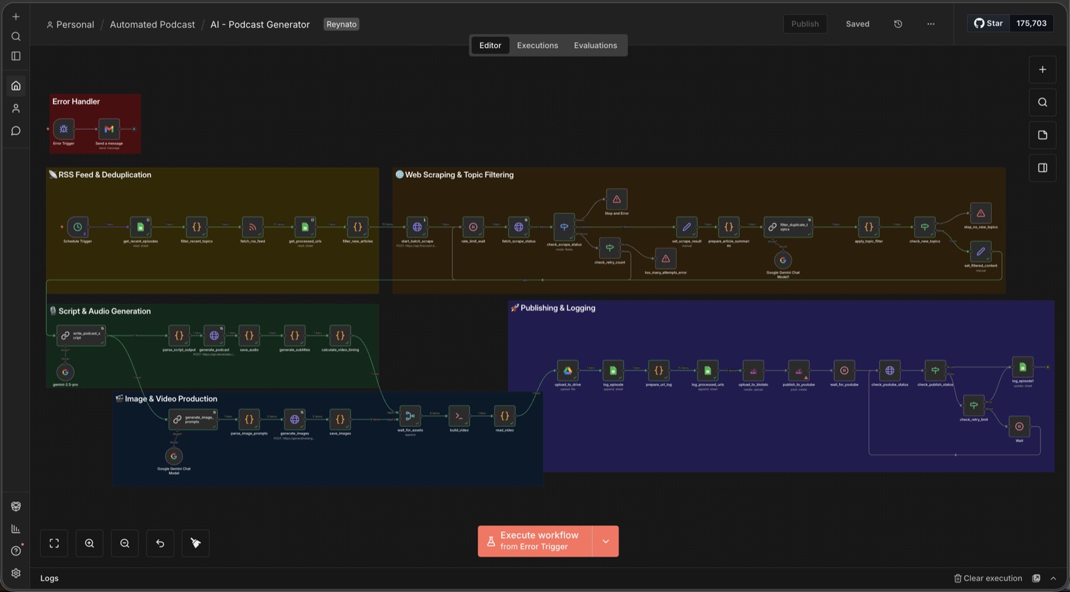This screenshot has width=1070, height=592.
Task: Select the wait_for_assets merge node
Action: [x=410, y=416]
